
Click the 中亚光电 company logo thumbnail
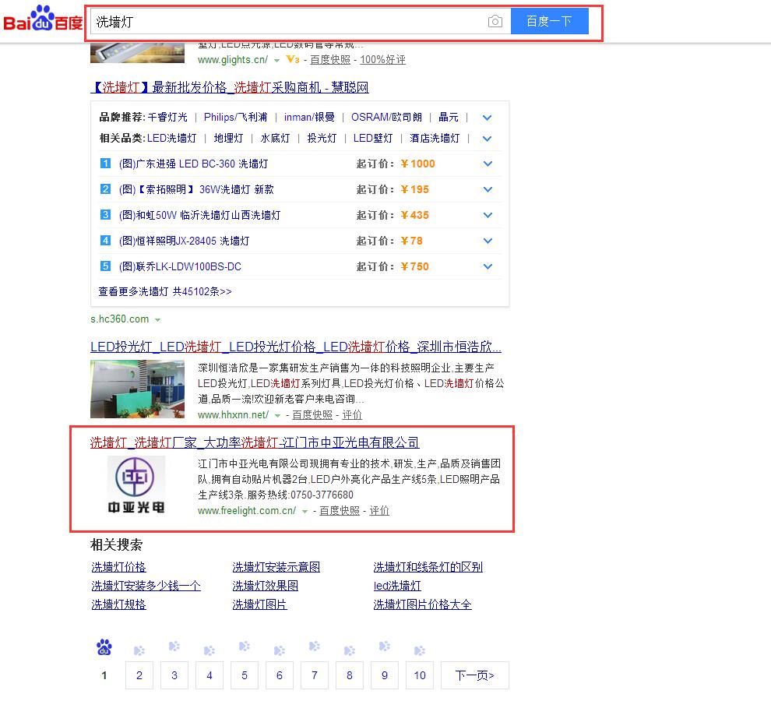point(136,485)
